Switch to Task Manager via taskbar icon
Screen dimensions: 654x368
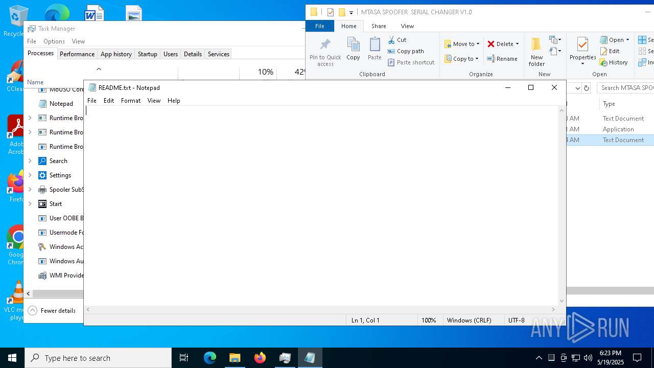point(285,358)
